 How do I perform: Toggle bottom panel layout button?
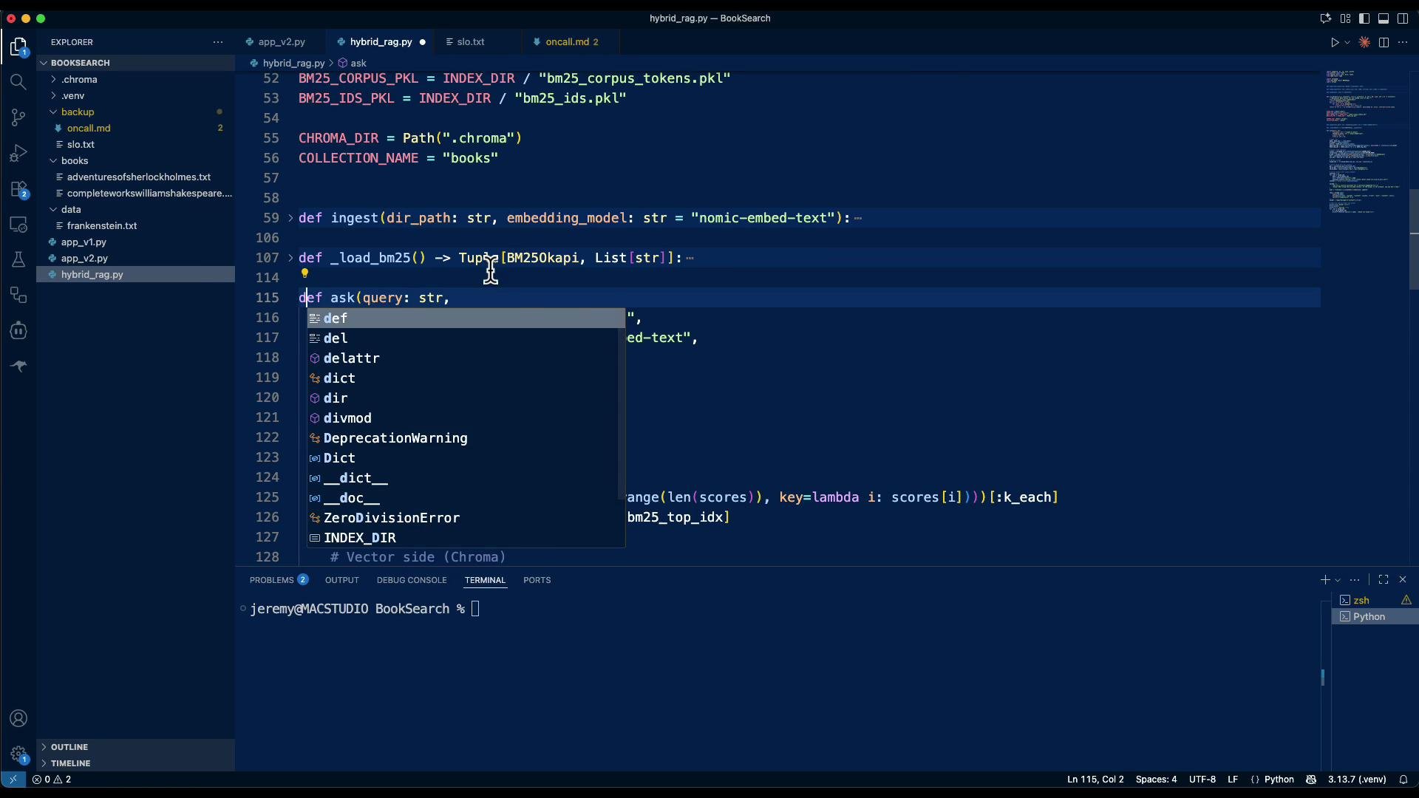point(1384,18)
